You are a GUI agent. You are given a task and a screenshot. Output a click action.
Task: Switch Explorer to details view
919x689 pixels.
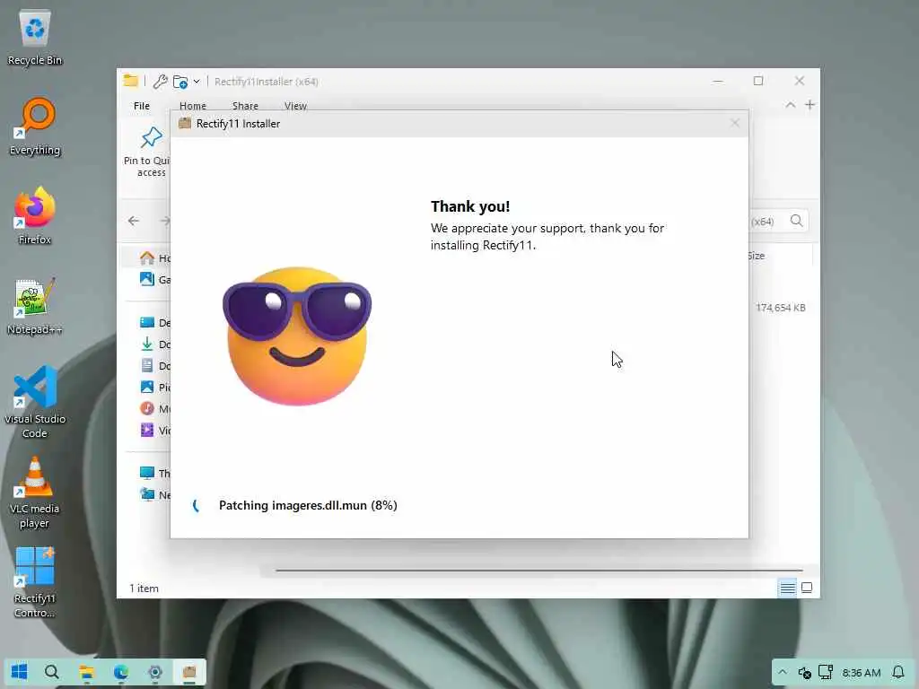(x=787, y=588)
